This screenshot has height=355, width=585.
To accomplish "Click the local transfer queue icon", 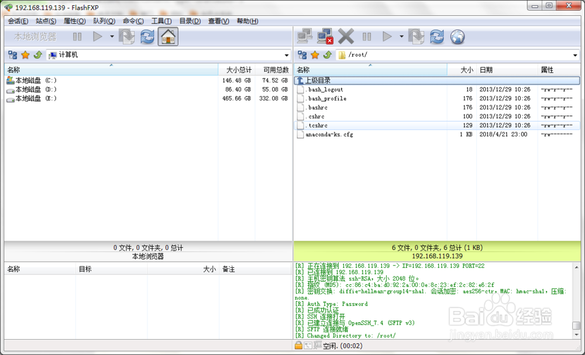I will point(127,37).
